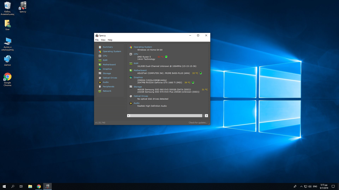This screenshot has height=190, width=339.
Task: Click the Audio heading in summary panel
Action: click(137, 103)
